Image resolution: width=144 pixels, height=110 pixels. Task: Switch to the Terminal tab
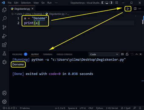tap(48, 54)
